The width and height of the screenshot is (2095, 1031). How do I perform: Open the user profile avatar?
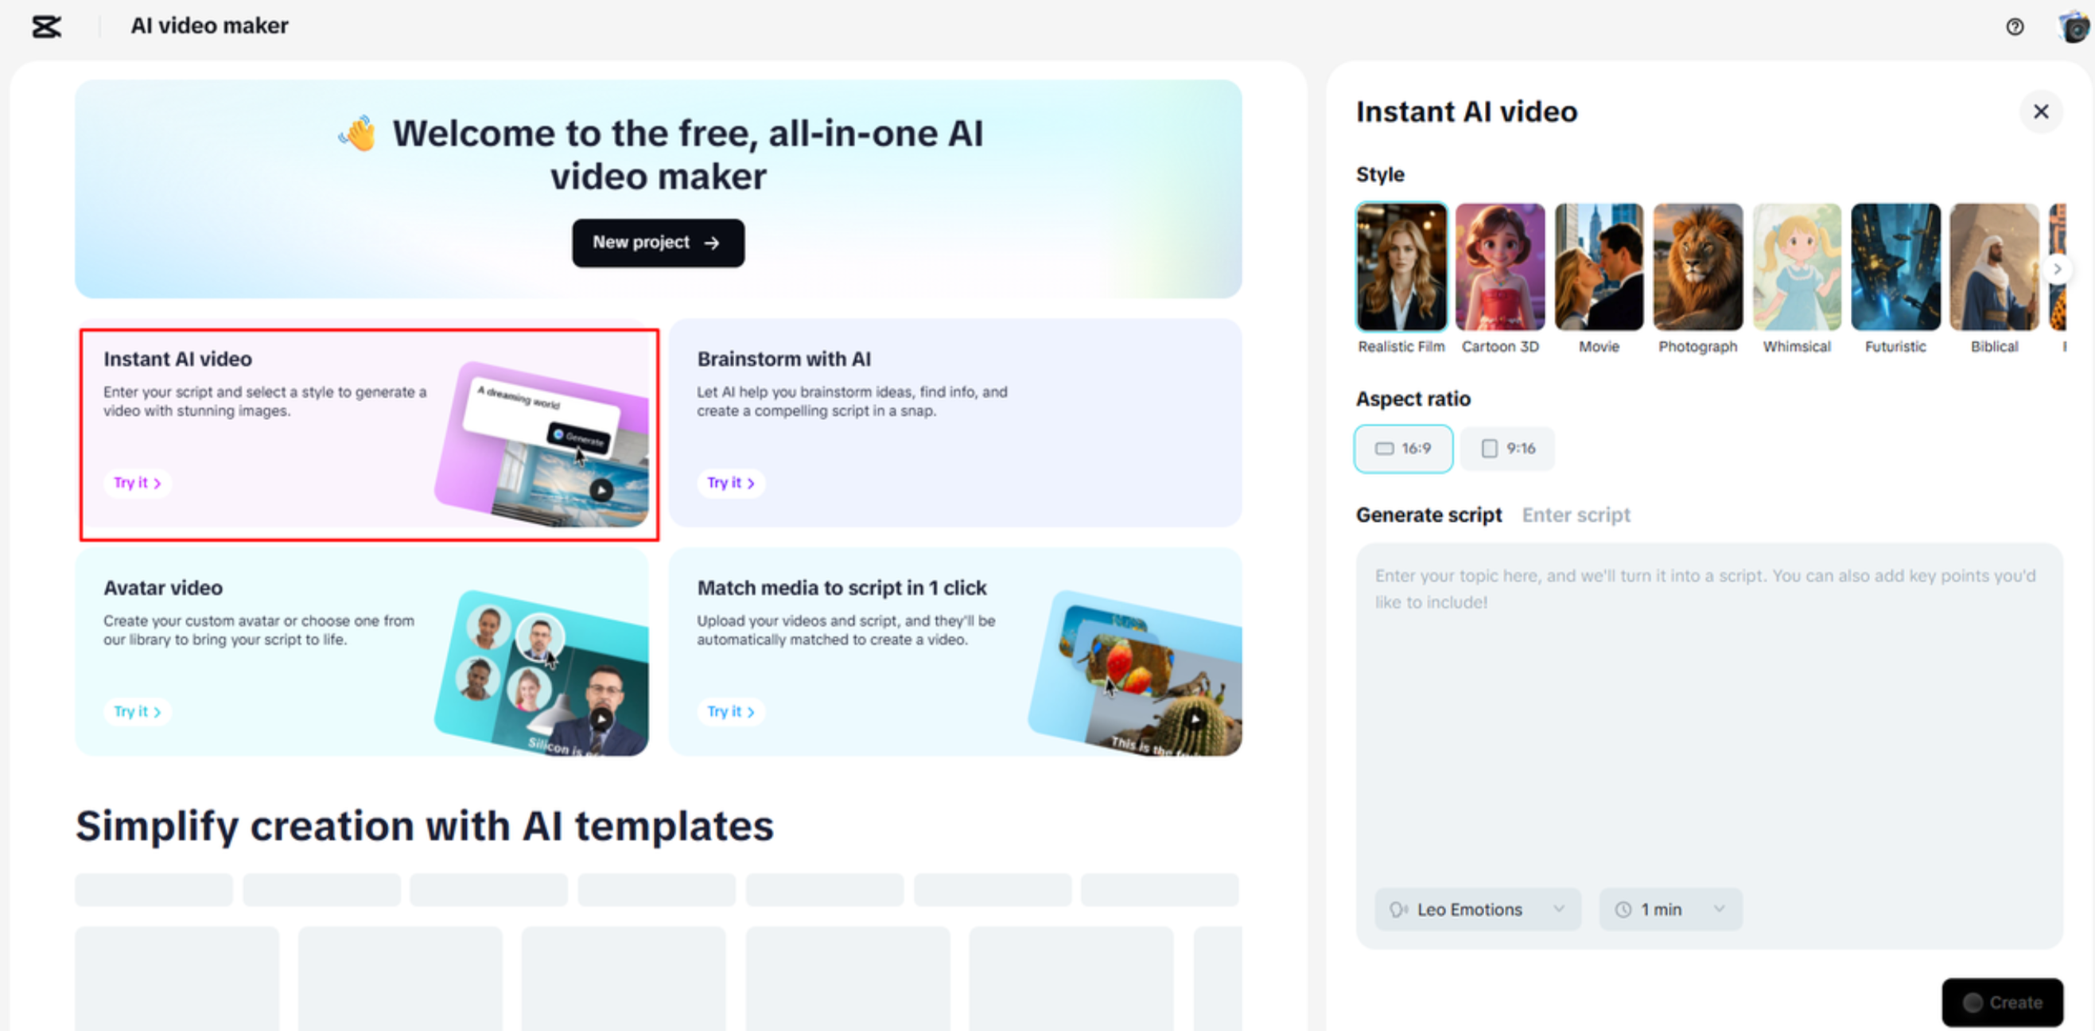pyautogui.click(x=2073, y=27)
